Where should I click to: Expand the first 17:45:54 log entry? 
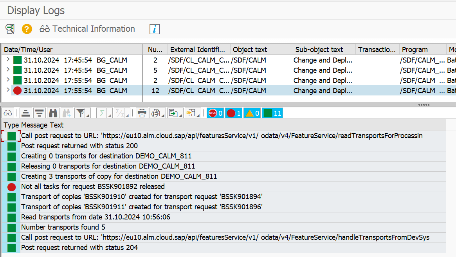coord(7,60)
